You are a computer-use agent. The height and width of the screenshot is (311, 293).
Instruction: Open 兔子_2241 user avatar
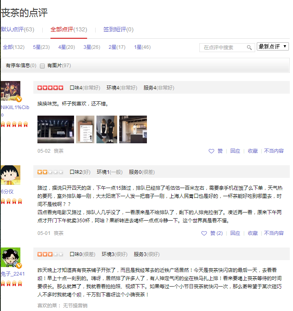[11, 257]
